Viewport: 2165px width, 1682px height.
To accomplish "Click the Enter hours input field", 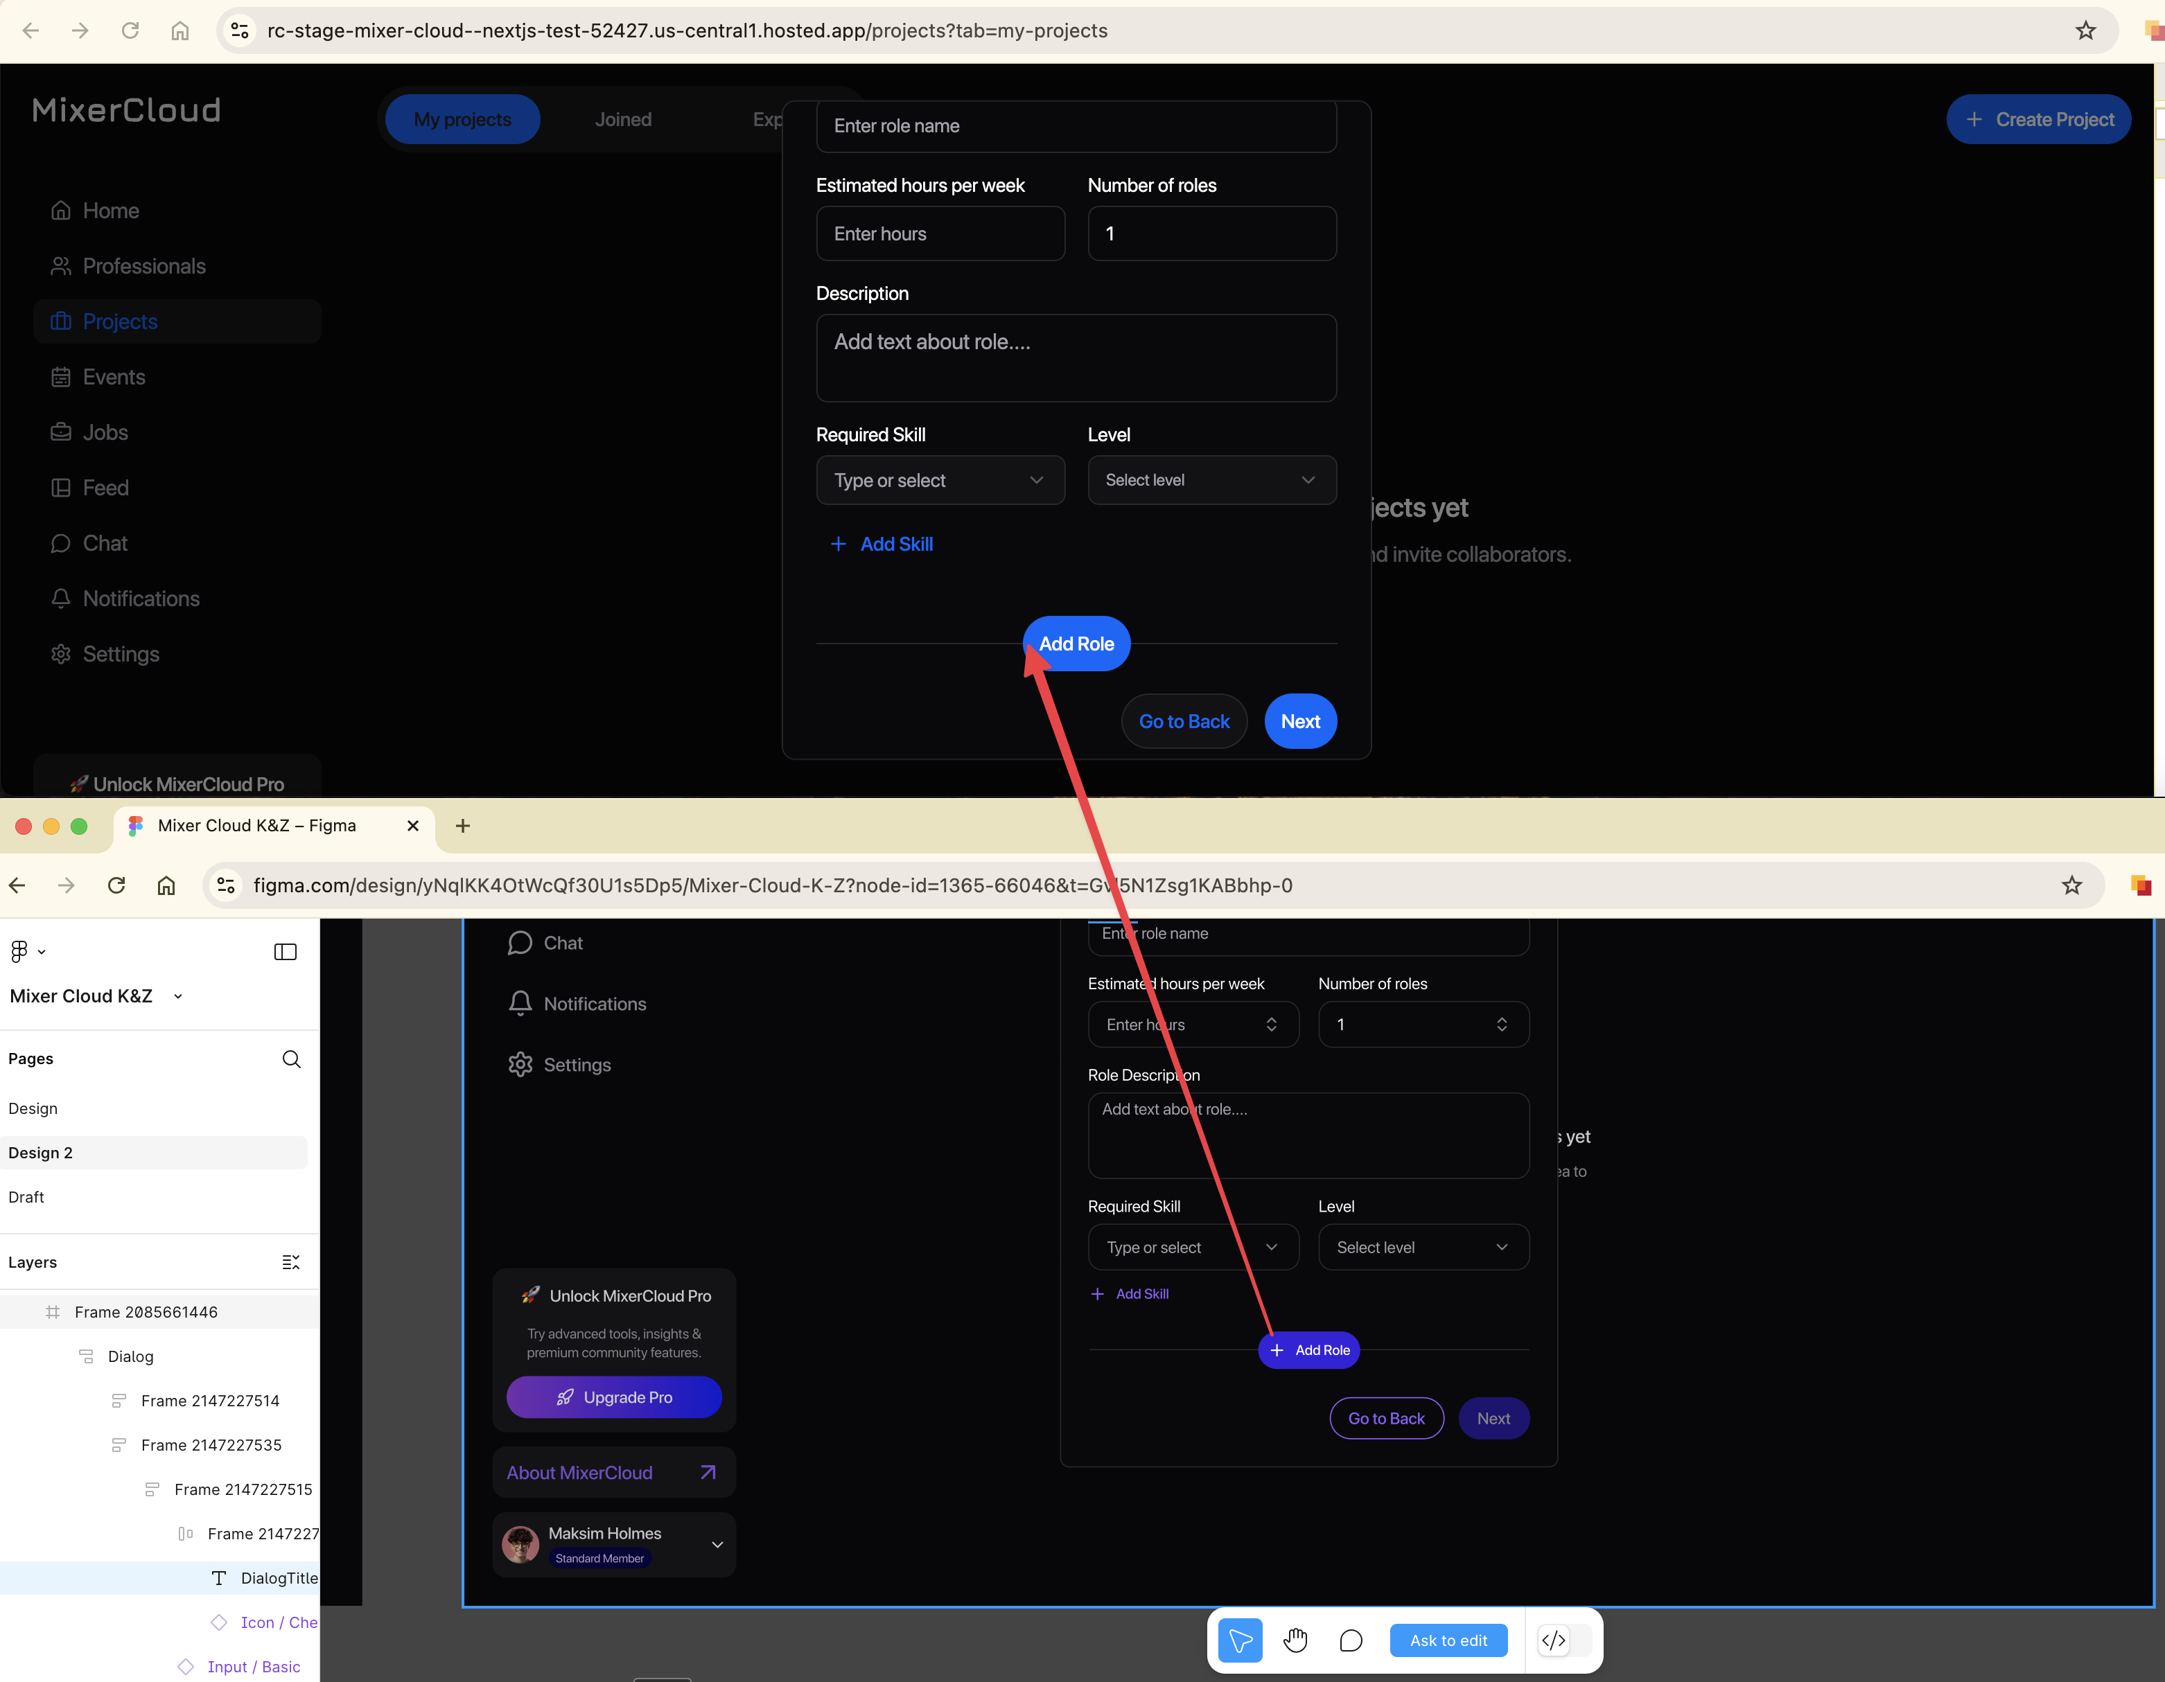I will pos(940,234).
